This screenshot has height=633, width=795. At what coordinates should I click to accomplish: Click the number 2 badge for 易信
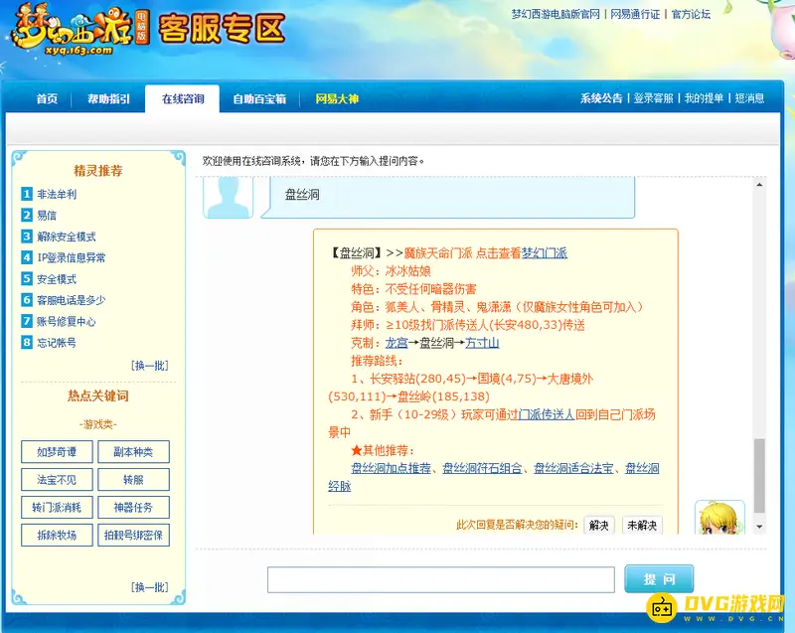(27, 215)
